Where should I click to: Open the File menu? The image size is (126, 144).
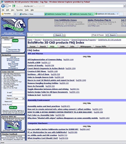[x=3, y=10]
